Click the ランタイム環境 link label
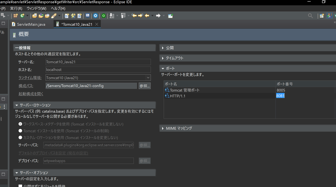This screenshot has width=336, height=187. click(x=30, y=78)
